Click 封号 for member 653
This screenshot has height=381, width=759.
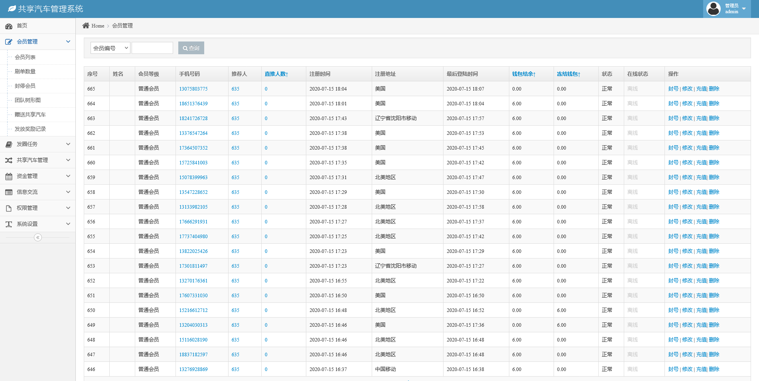point(673,266)
